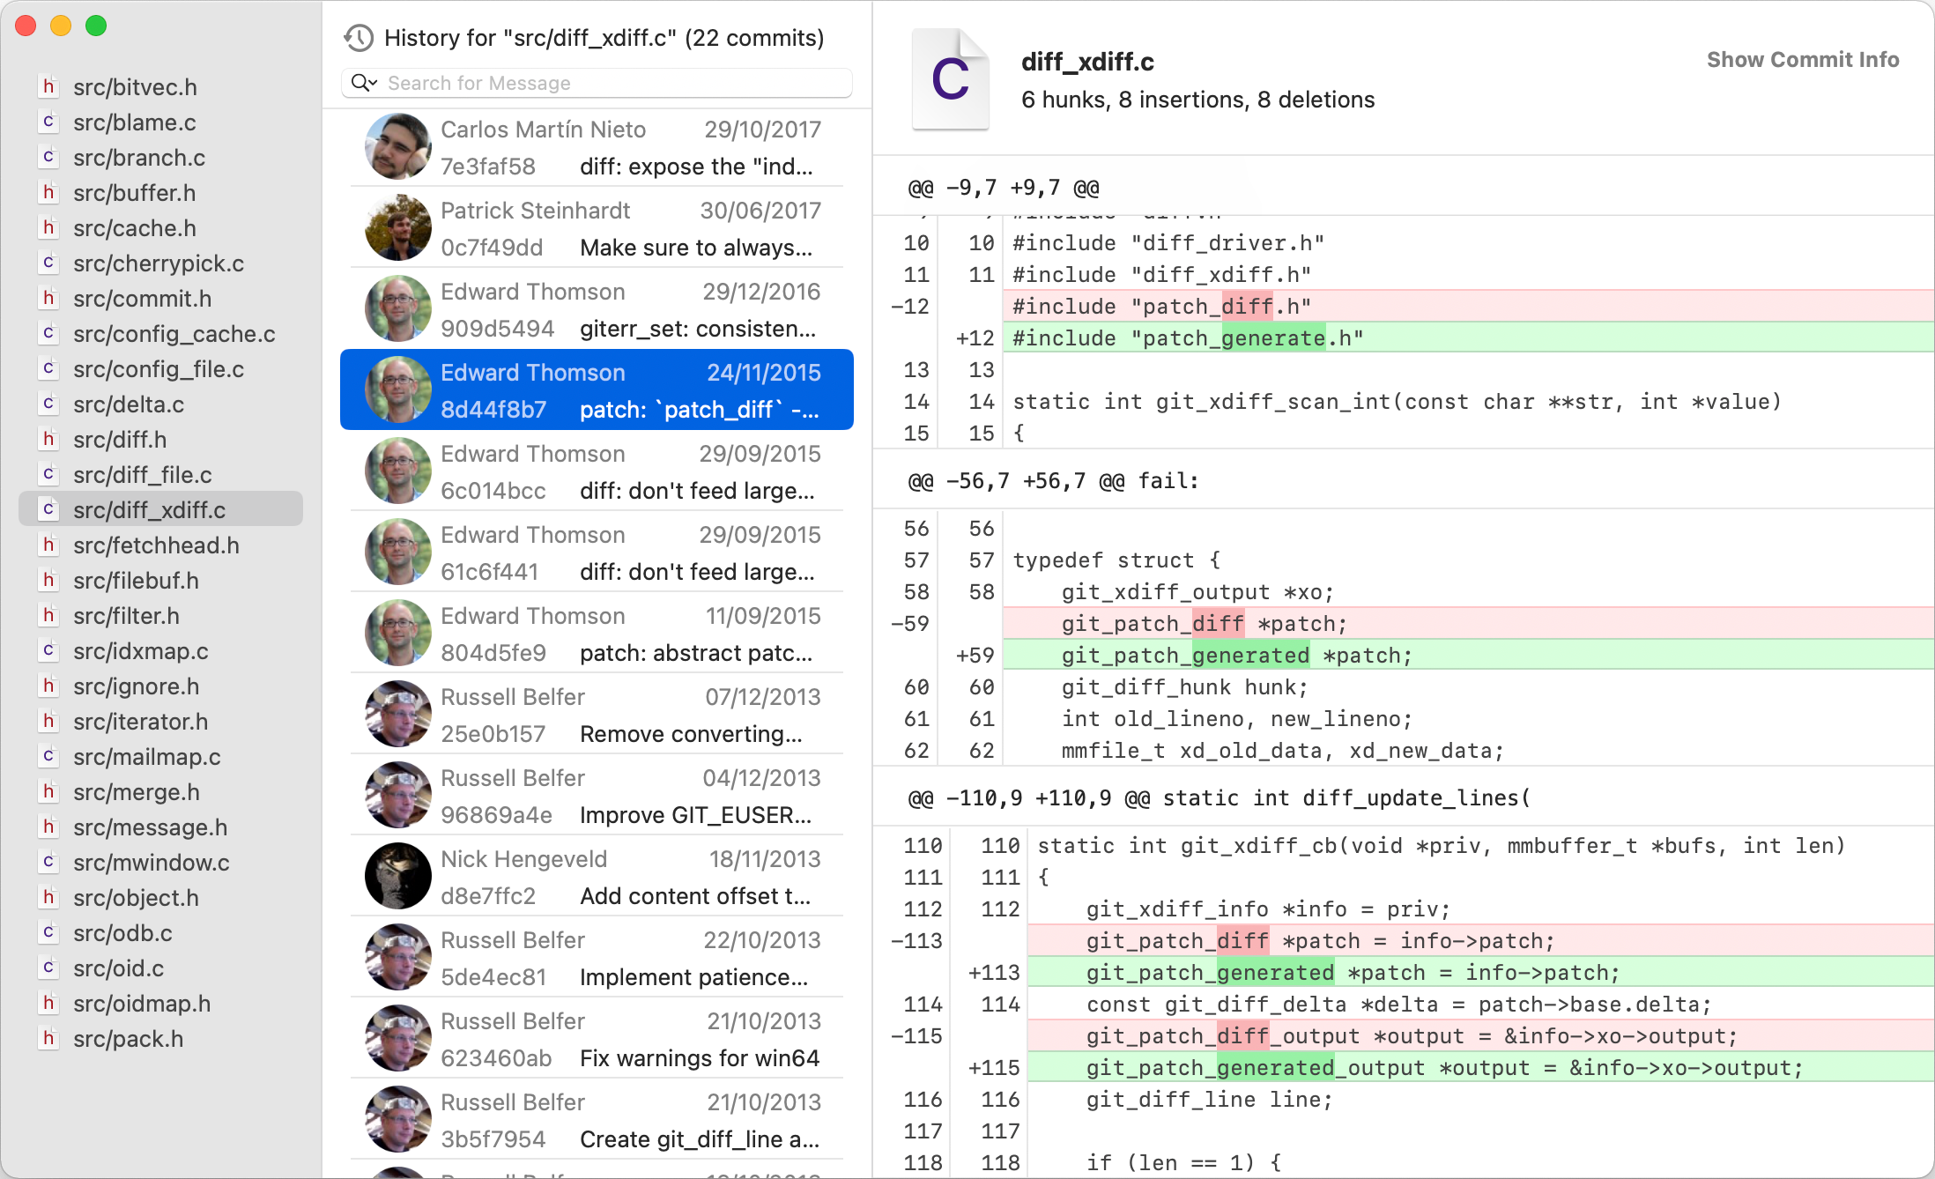Open src/fetchhead.h from the sidebar
1935x1179 pixels.
[156, 545]
